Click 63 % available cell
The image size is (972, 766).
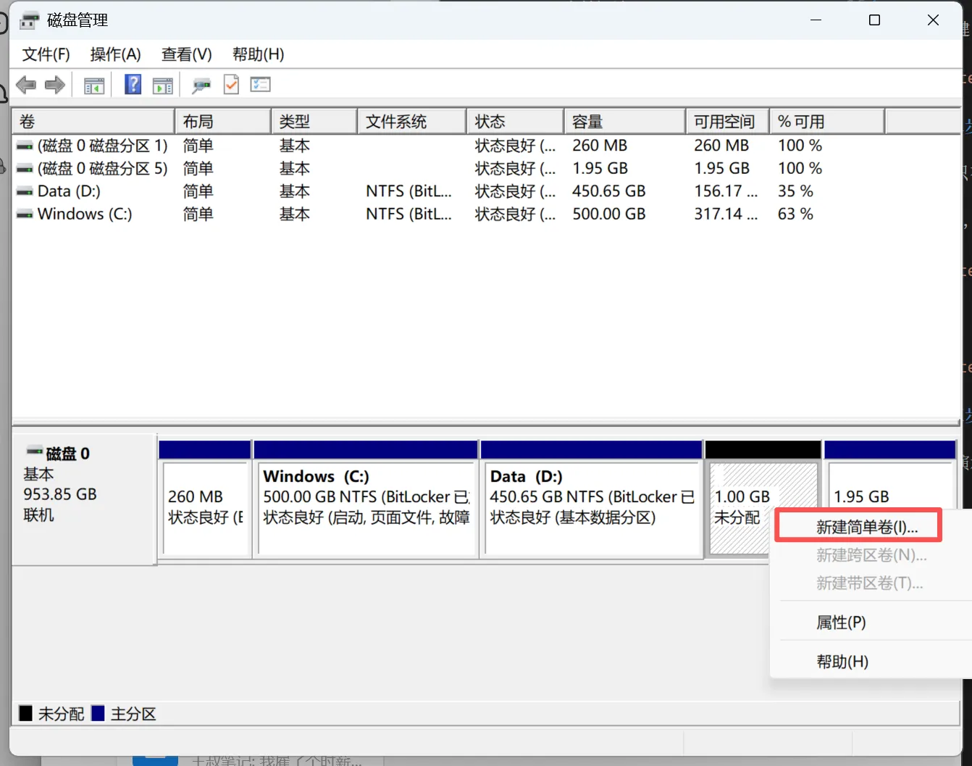pyautogui.click(x=795, y=214)
